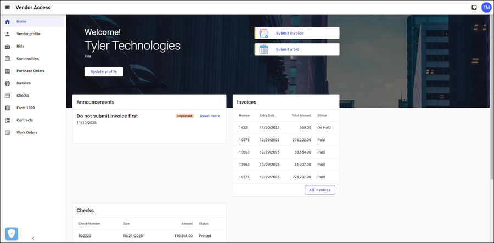Click the Total Amount column header
The height and width of the screenshot is (243, 494).
click(301, 116)
